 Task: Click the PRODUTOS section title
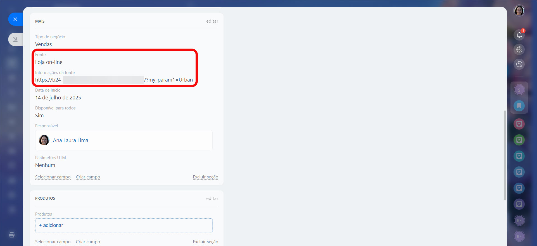45,198
